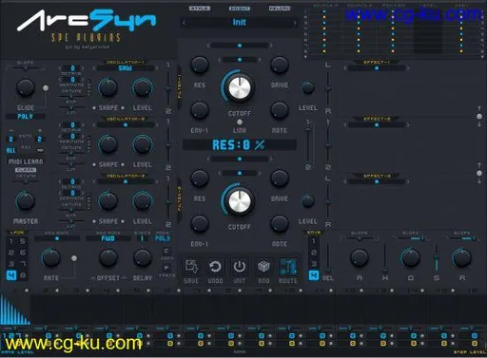The height and width of the screenshot is (358, 487).
Task: Go to previous preset before Init
Action: (185, 23)
